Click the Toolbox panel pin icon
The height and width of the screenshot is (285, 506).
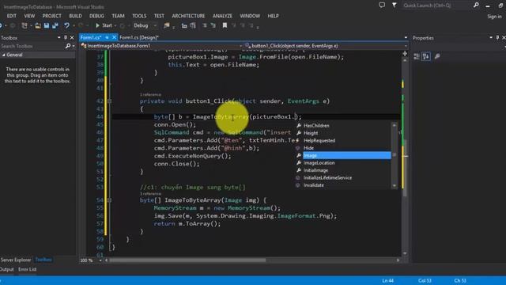click(66, 37)
